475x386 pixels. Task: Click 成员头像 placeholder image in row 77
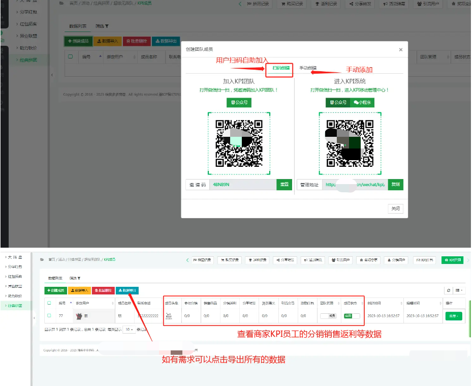169,316
